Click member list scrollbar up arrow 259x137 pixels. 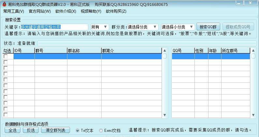(253, 51)
